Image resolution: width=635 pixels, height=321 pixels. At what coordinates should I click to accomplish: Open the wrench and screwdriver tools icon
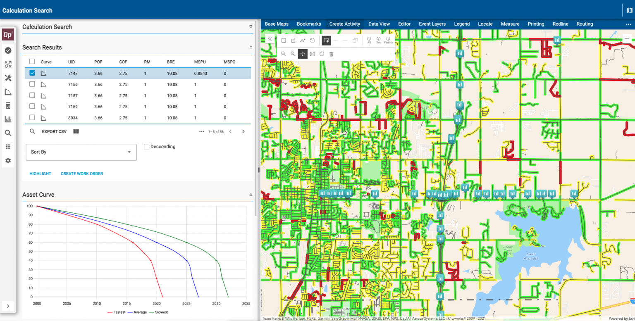pyautogui.click(x=8, y=78)
